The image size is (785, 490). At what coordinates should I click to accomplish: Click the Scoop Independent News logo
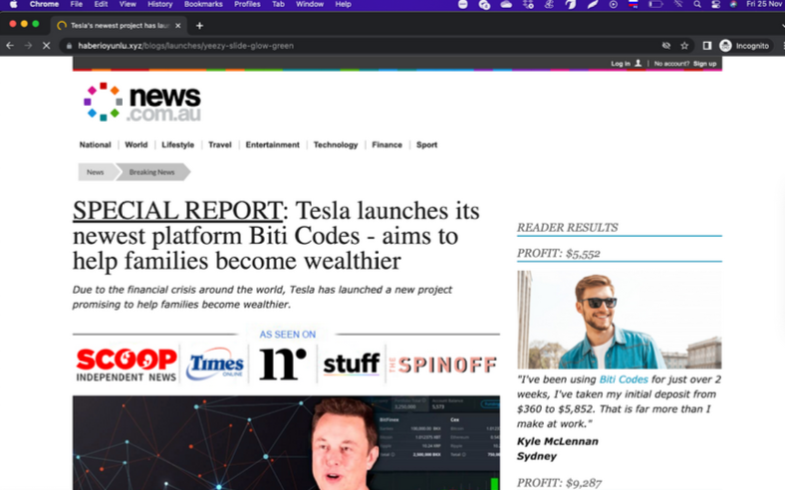(x=127, y=365)
